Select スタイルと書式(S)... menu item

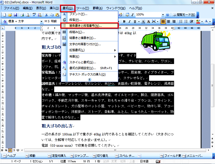[89, 62]
